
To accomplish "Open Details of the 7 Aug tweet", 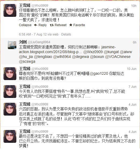I will tap(66, 34).
